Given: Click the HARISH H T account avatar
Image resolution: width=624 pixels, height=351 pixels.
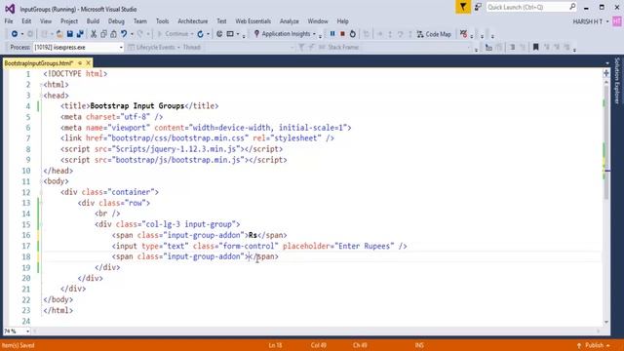Looking at the screenshot, I should 617,21.
